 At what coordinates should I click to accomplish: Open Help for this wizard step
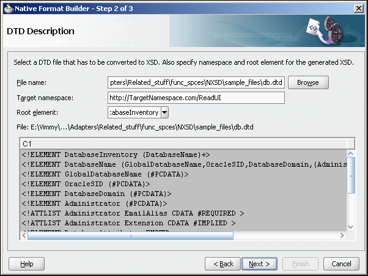point(26,264)
